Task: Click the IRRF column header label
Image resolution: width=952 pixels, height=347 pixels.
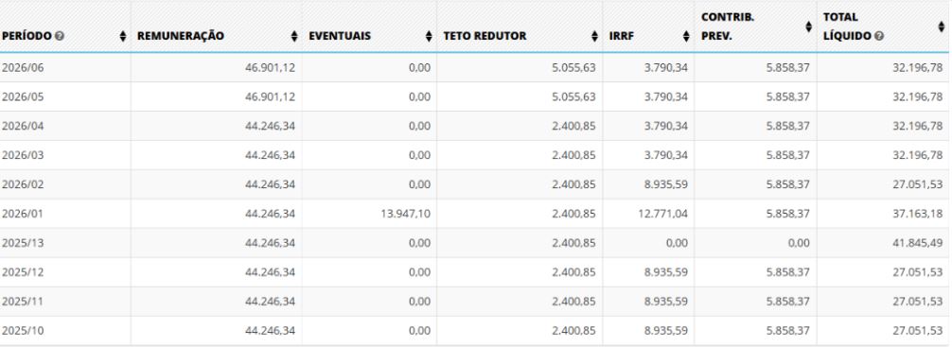Action: click(x=622, y=36)
